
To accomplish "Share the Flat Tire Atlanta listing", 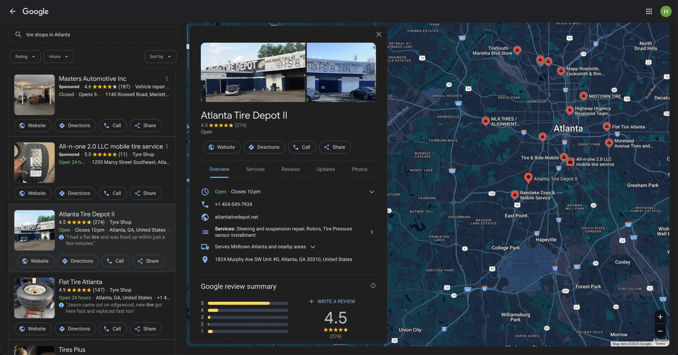I will [x=145, y=329].
